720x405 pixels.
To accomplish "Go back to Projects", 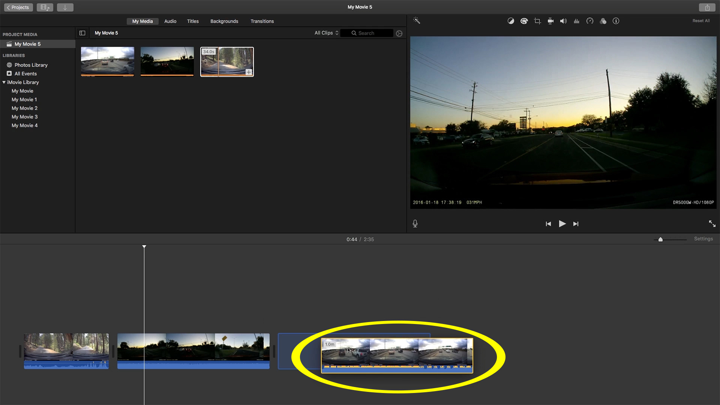I will 18,7.
